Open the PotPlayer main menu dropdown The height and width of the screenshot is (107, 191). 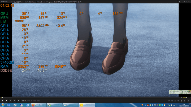pyautogui.click(x=5, y=2)
